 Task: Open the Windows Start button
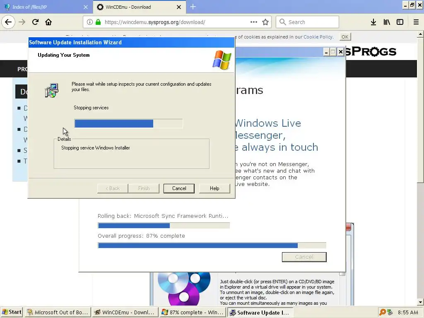12,312
